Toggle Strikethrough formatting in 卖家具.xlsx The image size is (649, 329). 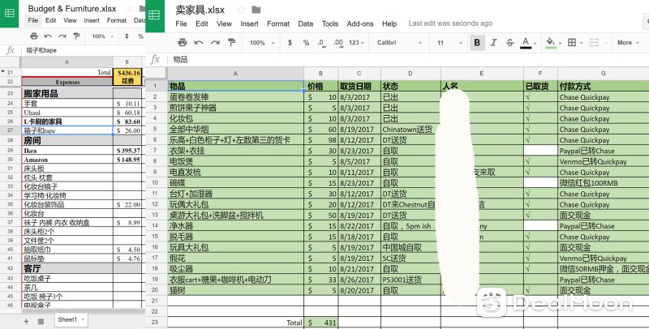pyautogui.click(x=510, y=43)
